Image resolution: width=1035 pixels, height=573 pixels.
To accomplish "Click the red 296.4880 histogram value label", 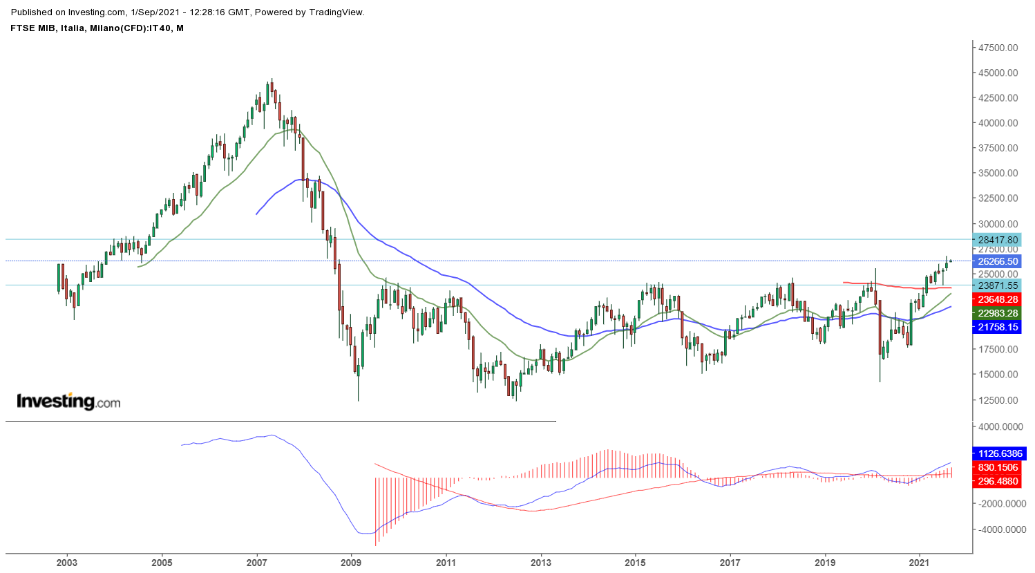I will pyautogui.click(x=997, y=481).
